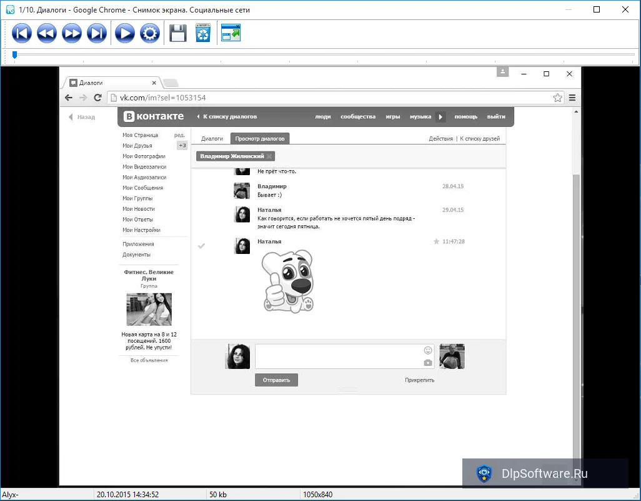This screenshot has width=641, height=501.
Task: Delete screenshot with the recycle bin icon
Action: [x=203, y=33]
